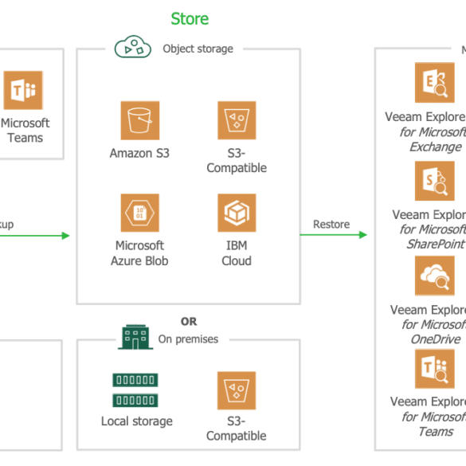Click the for Microsoft Teams italic text
The width and height of the screenshot is (466, 466).
[433, 424]
